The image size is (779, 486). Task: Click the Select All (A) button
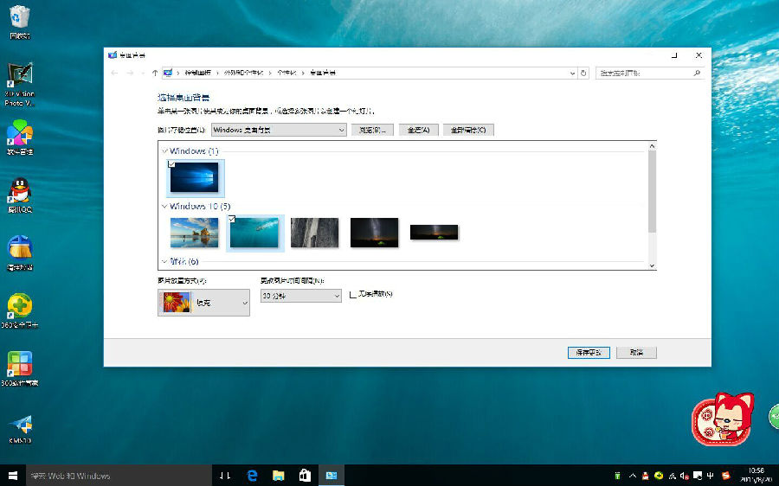tap(418, 130)
